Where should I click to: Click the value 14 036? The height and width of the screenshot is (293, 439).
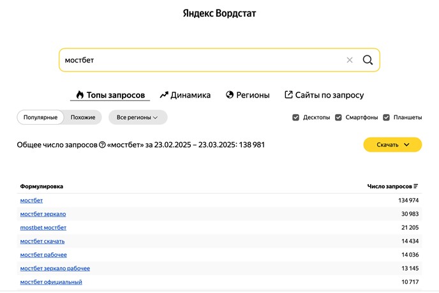[x=410, y=255]
